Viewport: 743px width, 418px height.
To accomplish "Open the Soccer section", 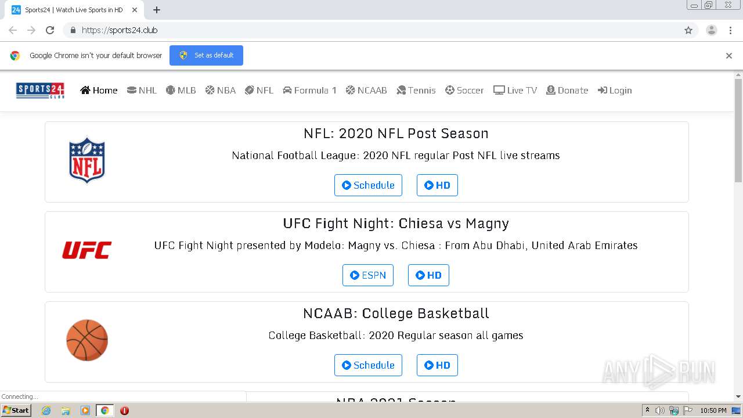I will [x=464, y=90].
